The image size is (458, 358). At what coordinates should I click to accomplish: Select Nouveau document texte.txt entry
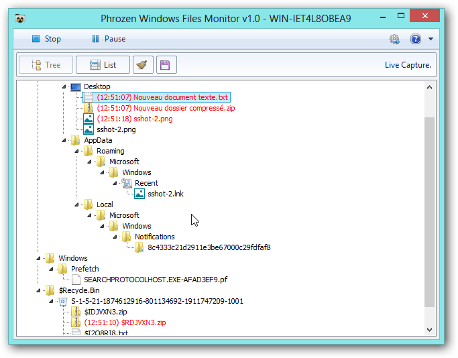pyautogui.click(x=162, y=97)
